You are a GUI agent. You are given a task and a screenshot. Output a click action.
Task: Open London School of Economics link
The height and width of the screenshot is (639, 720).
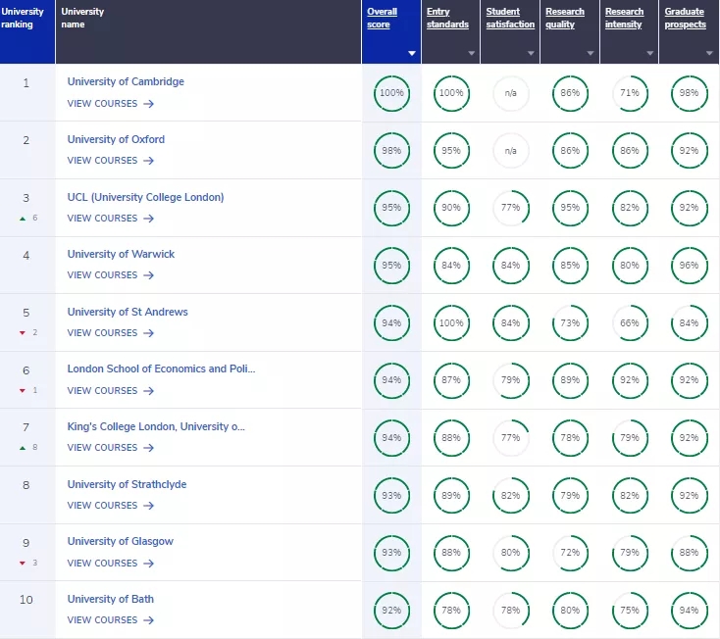(x=161, y=369)
